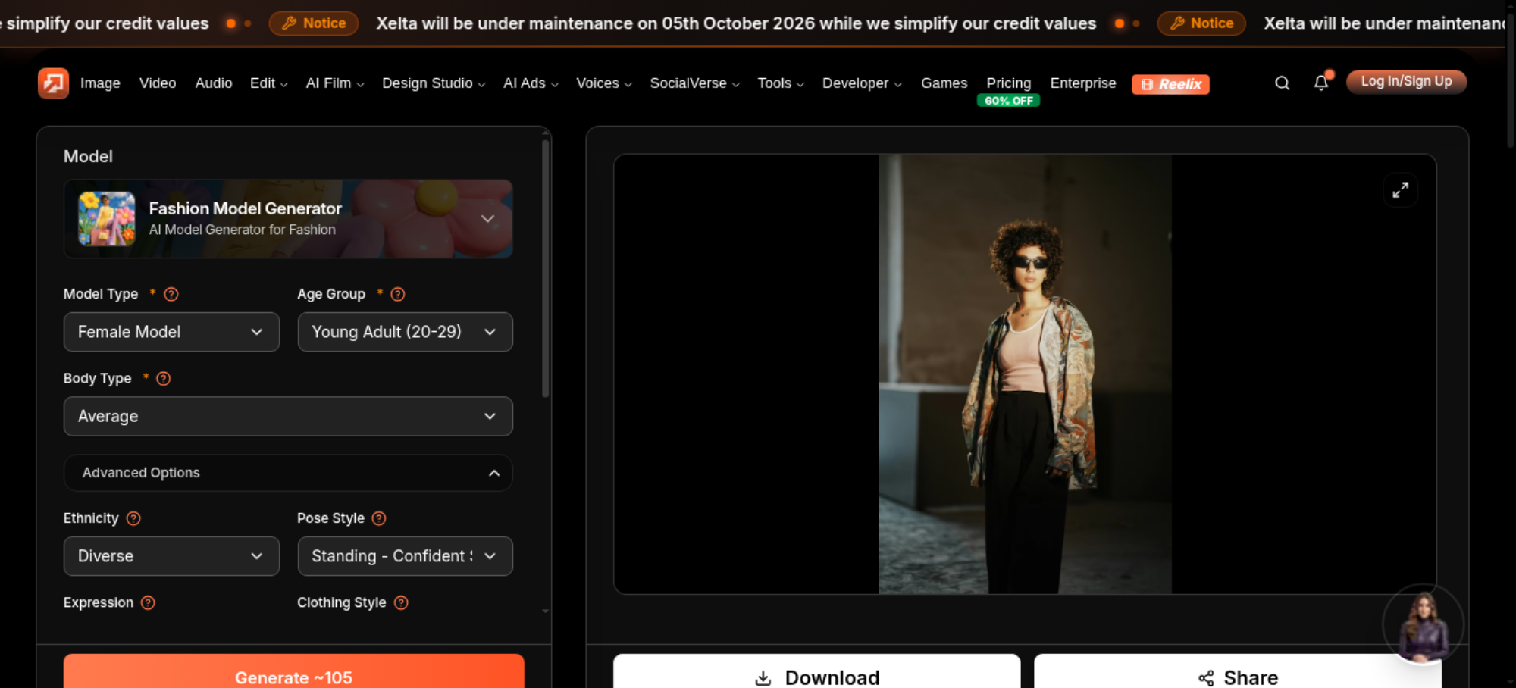Screen dimensions: 1516x688
Task: Click the Fashion Model Generator thumbnail icon
Action: [107, 219]
